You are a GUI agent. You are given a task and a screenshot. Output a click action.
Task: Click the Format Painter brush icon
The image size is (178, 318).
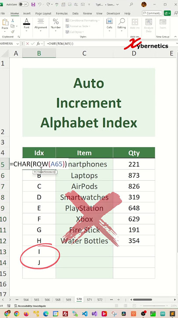[x=12, y=32]
